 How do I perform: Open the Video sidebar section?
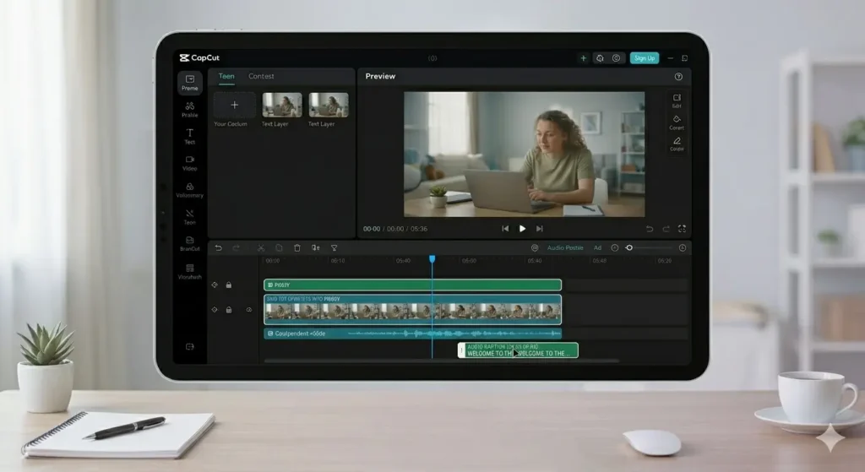coord(190,163)
